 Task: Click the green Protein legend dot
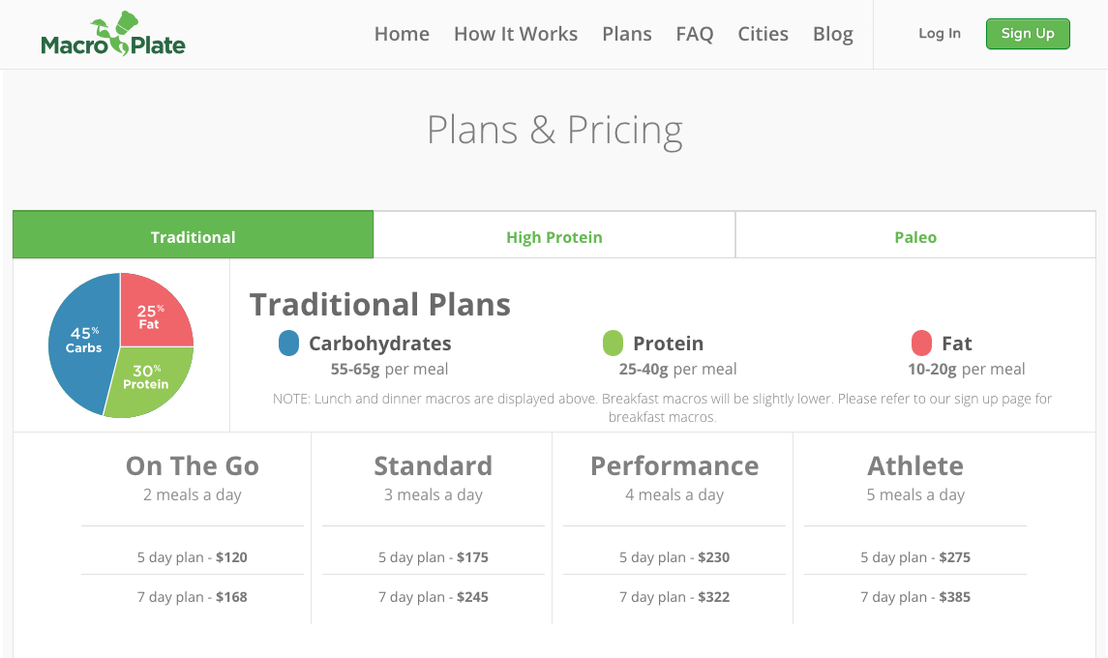point(613,343)
